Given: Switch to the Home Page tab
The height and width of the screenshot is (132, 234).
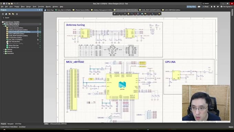Looking at the screenshot, I should pos(49,10).
